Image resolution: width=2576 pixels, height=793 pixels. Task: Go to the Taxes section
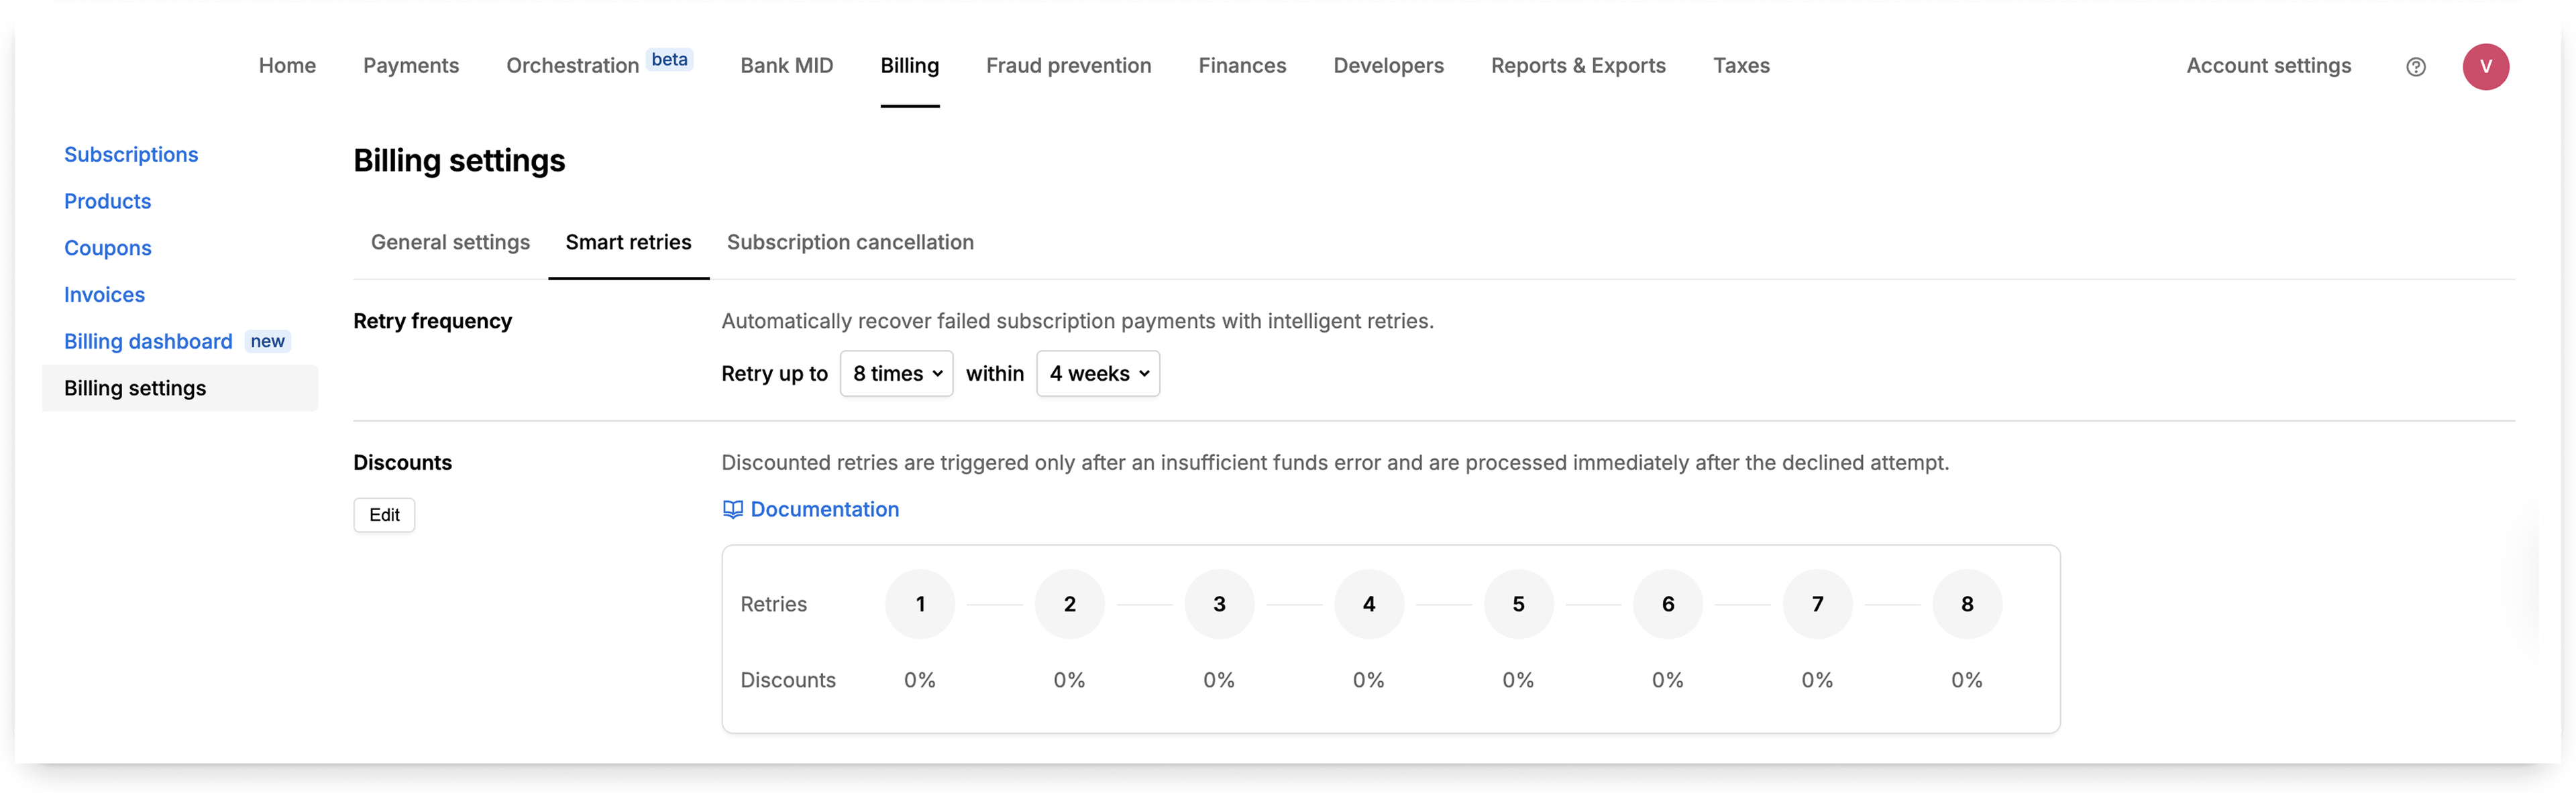pyautogui.click(x=1741, y=66)
